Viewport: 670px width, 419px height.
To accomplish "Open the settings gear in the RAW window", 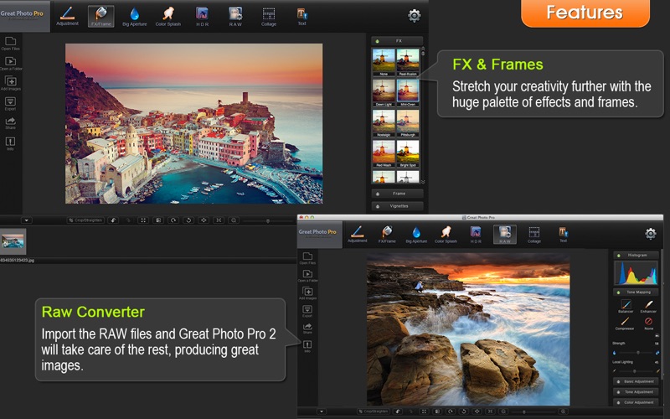I will 651,234.
